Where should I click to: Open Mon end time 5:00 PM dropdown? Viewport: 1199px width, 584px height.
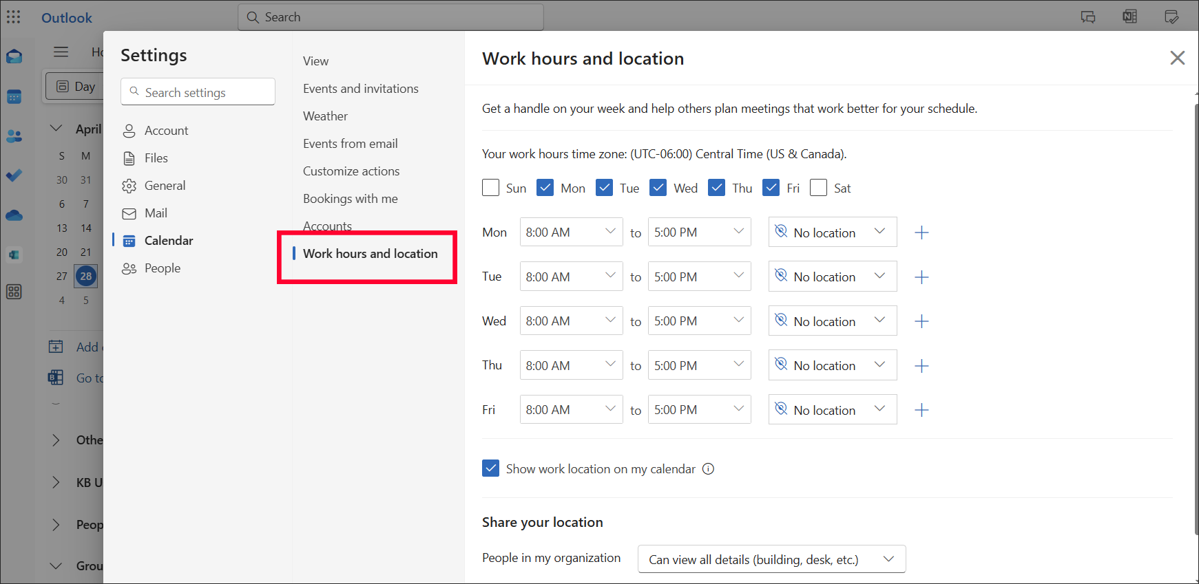coord(699,232)
